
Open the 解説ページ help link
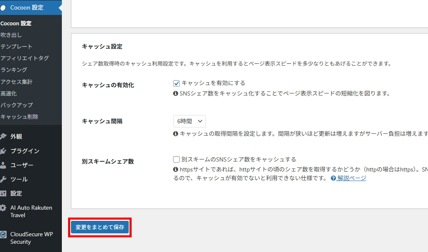click(x=351, y=178)
